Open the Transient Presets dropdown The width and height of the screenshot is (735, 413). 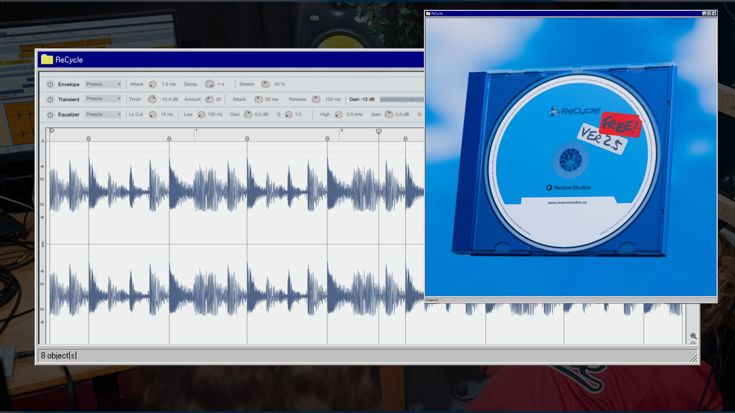[103, 99]
